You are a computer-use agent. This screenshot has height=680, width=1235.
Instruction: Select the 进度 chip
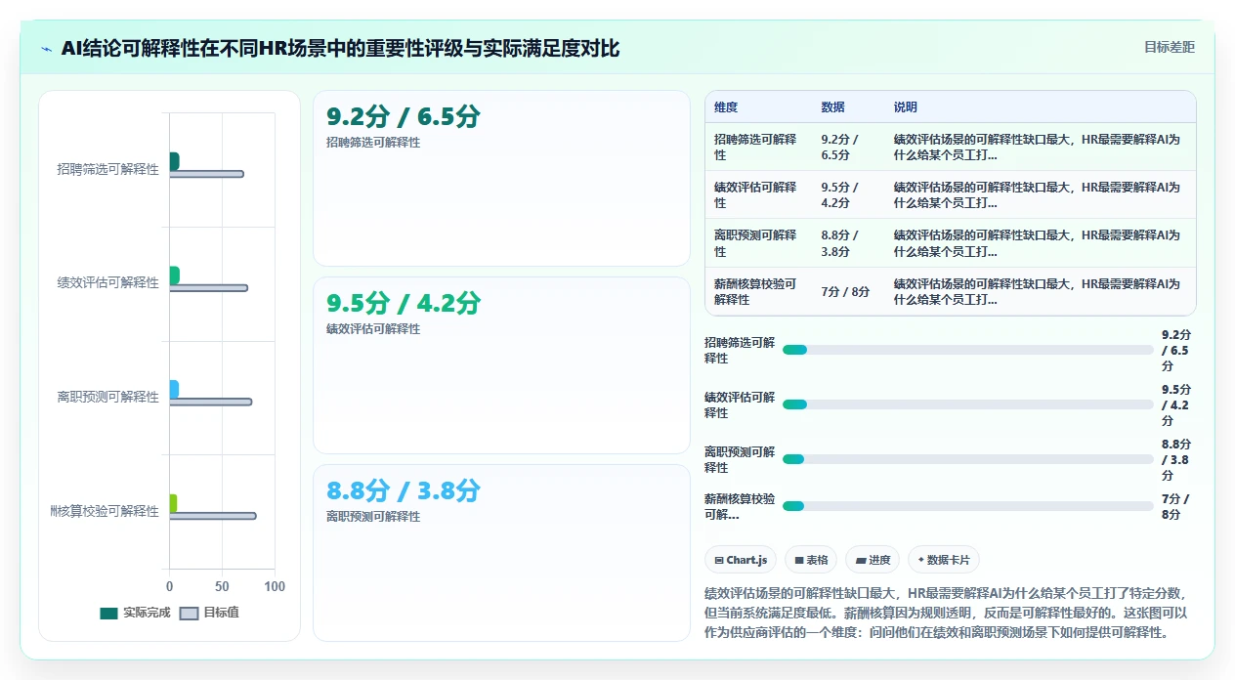pyautogui.click(x=873, y=560)
